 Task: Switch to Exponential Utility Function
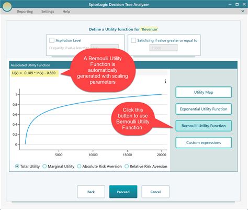204,109
